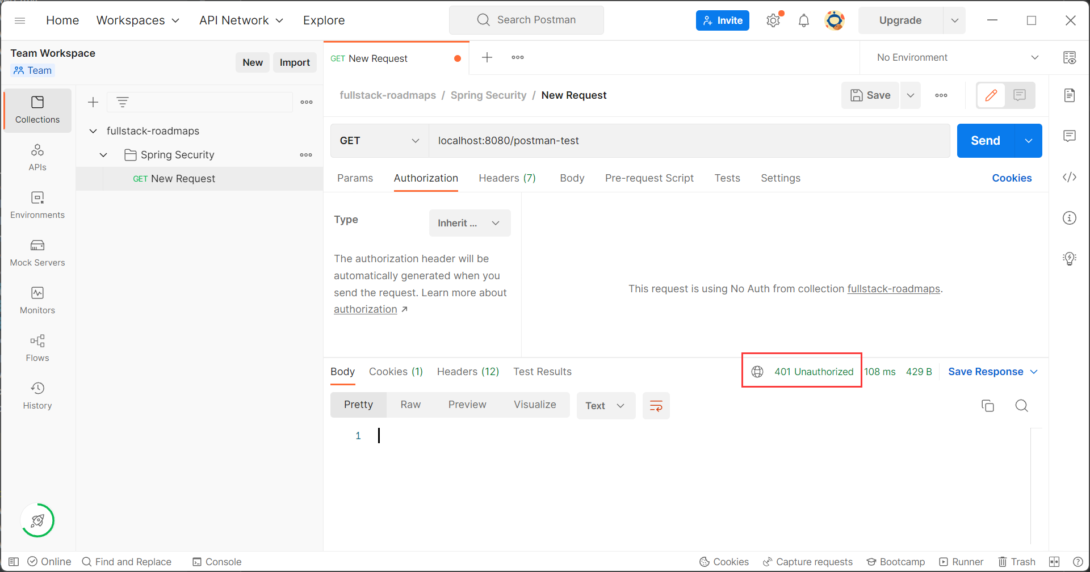Open the Save options dropdown arrow
Screen dimensions: 1090x572
(x=911, y=95)
